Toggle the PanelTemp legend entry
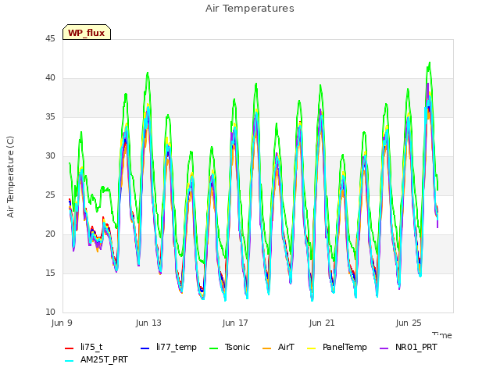500x375 pixels. 337,347
